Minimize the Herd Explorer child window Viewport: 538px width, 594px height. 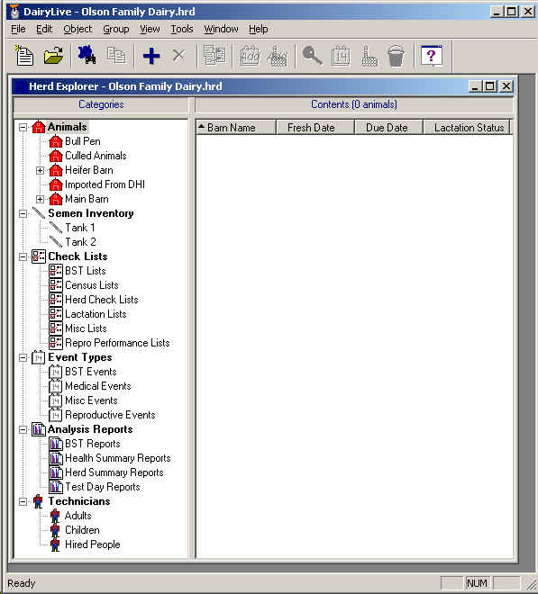476,86
